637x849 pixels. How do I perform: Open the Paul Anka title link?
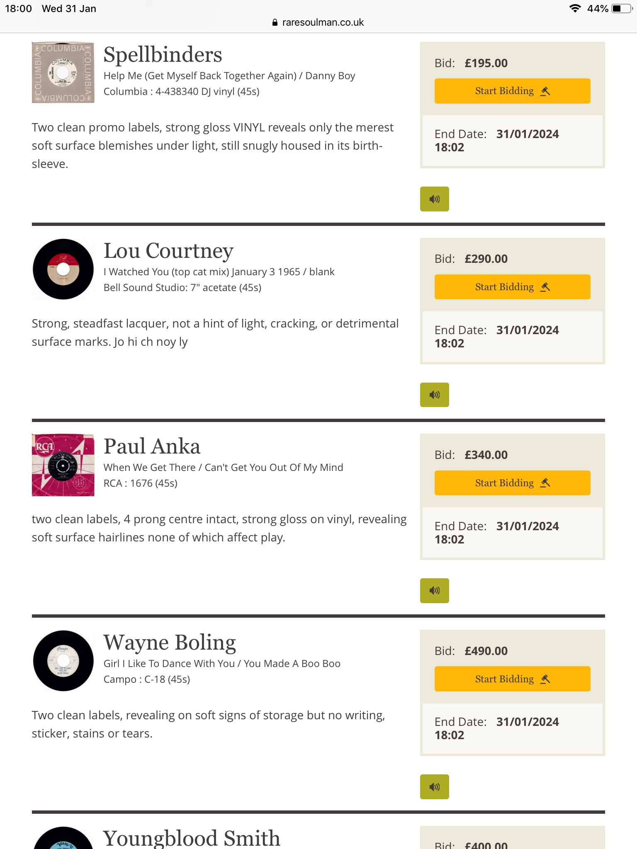point(152,446)
